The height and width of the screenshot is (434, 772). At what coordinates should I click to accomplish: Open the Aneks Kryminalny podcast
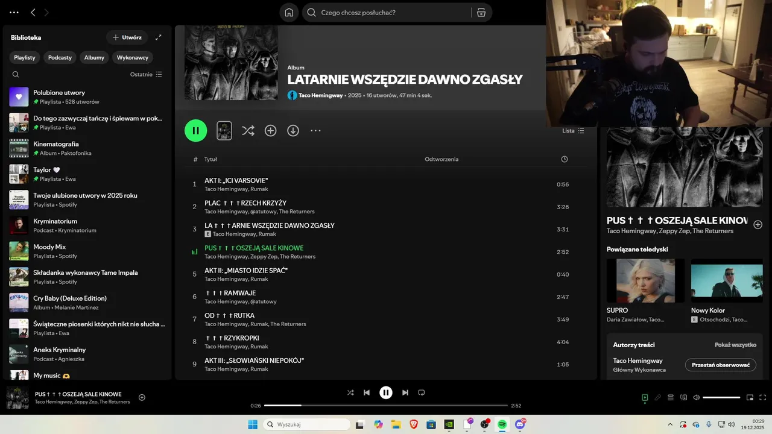click(87, 354)
